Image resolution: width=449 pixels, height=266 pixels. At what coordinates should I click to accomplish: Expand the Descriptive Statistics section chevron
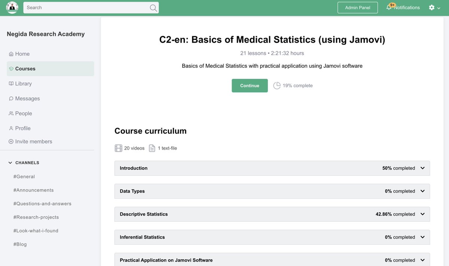tap(422, 214)
